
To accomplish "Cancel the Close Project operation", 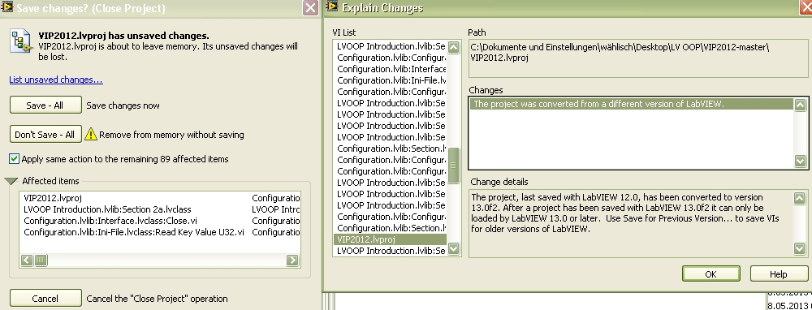I will [x=45, y=298].
